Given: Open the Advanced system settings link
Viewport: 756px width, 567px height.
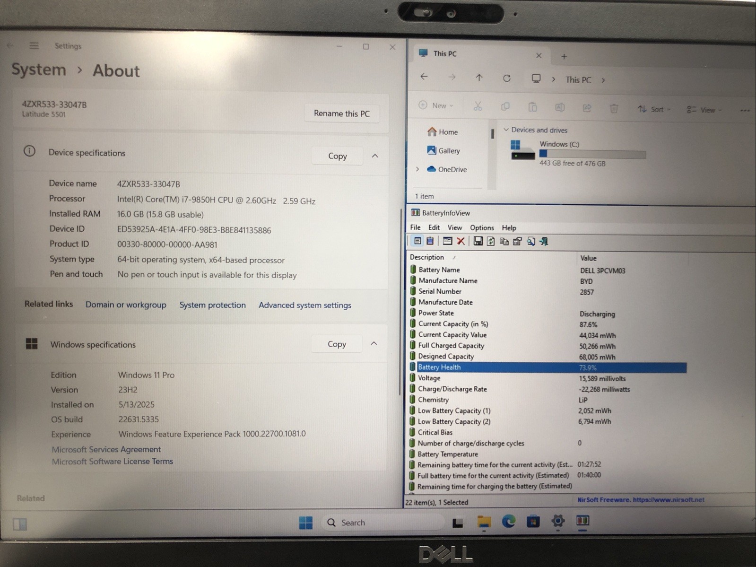Looking at the screenshot, I should pos(305,305).
